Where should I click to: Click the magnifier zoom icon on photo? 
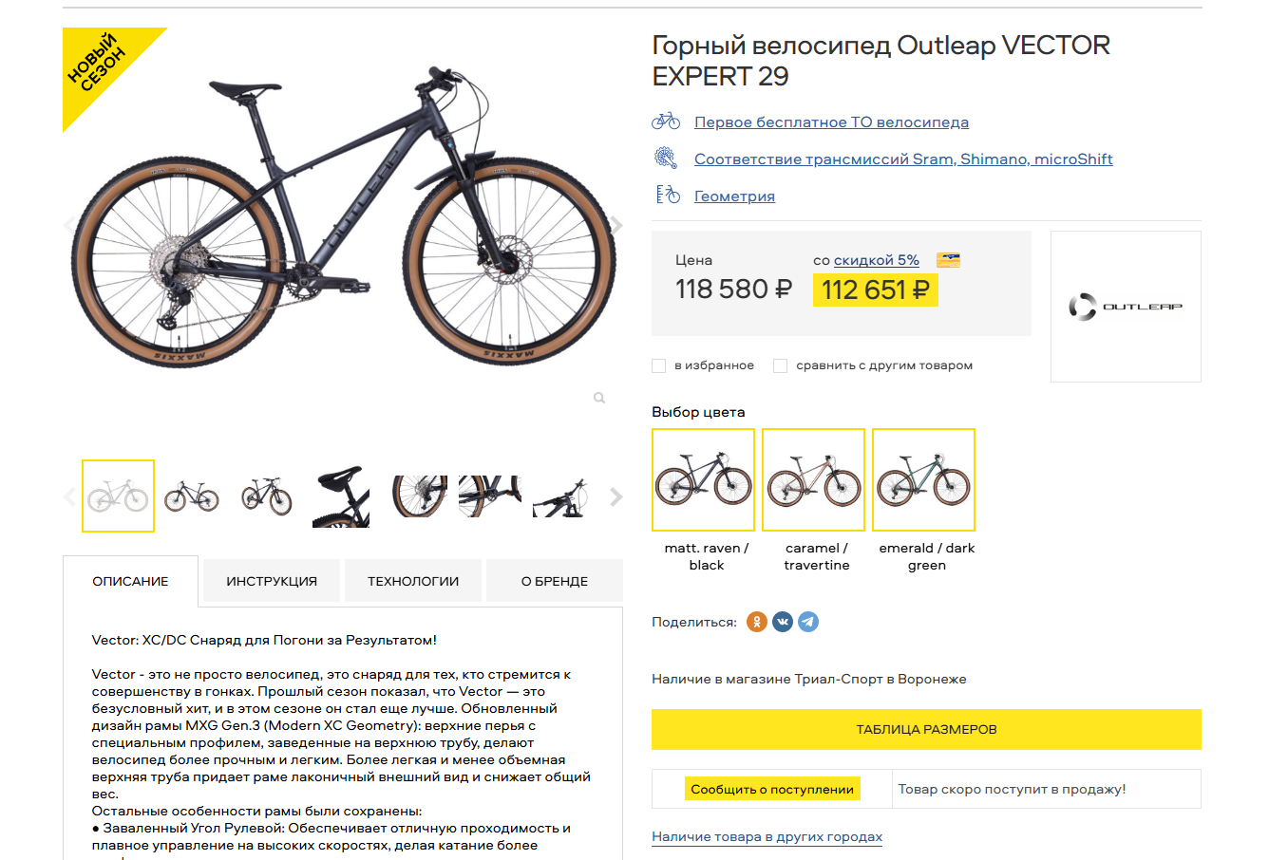click(599, 398)
